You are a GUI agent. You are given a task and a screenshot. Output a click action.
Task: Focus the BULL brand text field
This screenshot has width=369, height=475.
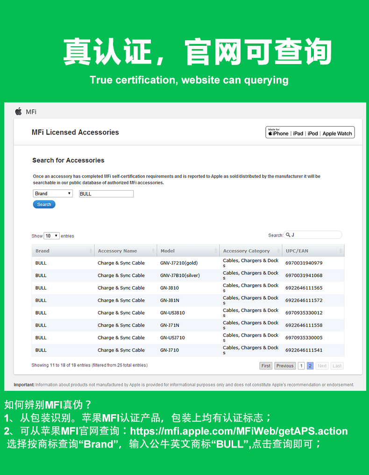click(106, 194)
